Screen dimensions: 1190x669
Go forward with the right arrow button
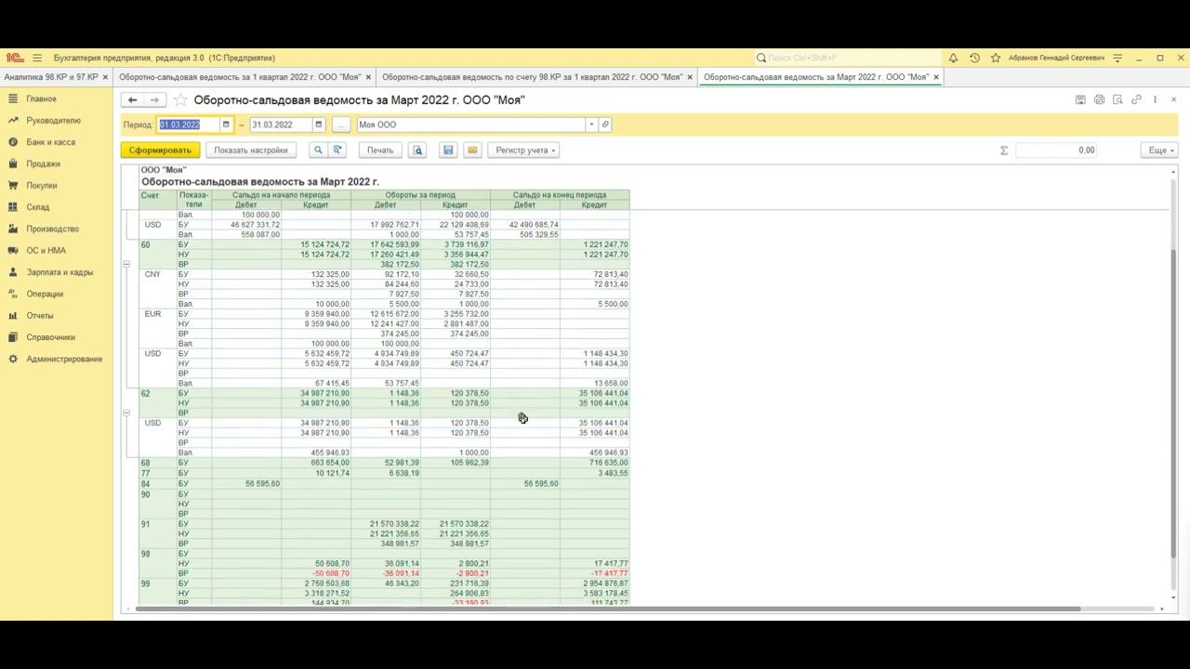154,99
